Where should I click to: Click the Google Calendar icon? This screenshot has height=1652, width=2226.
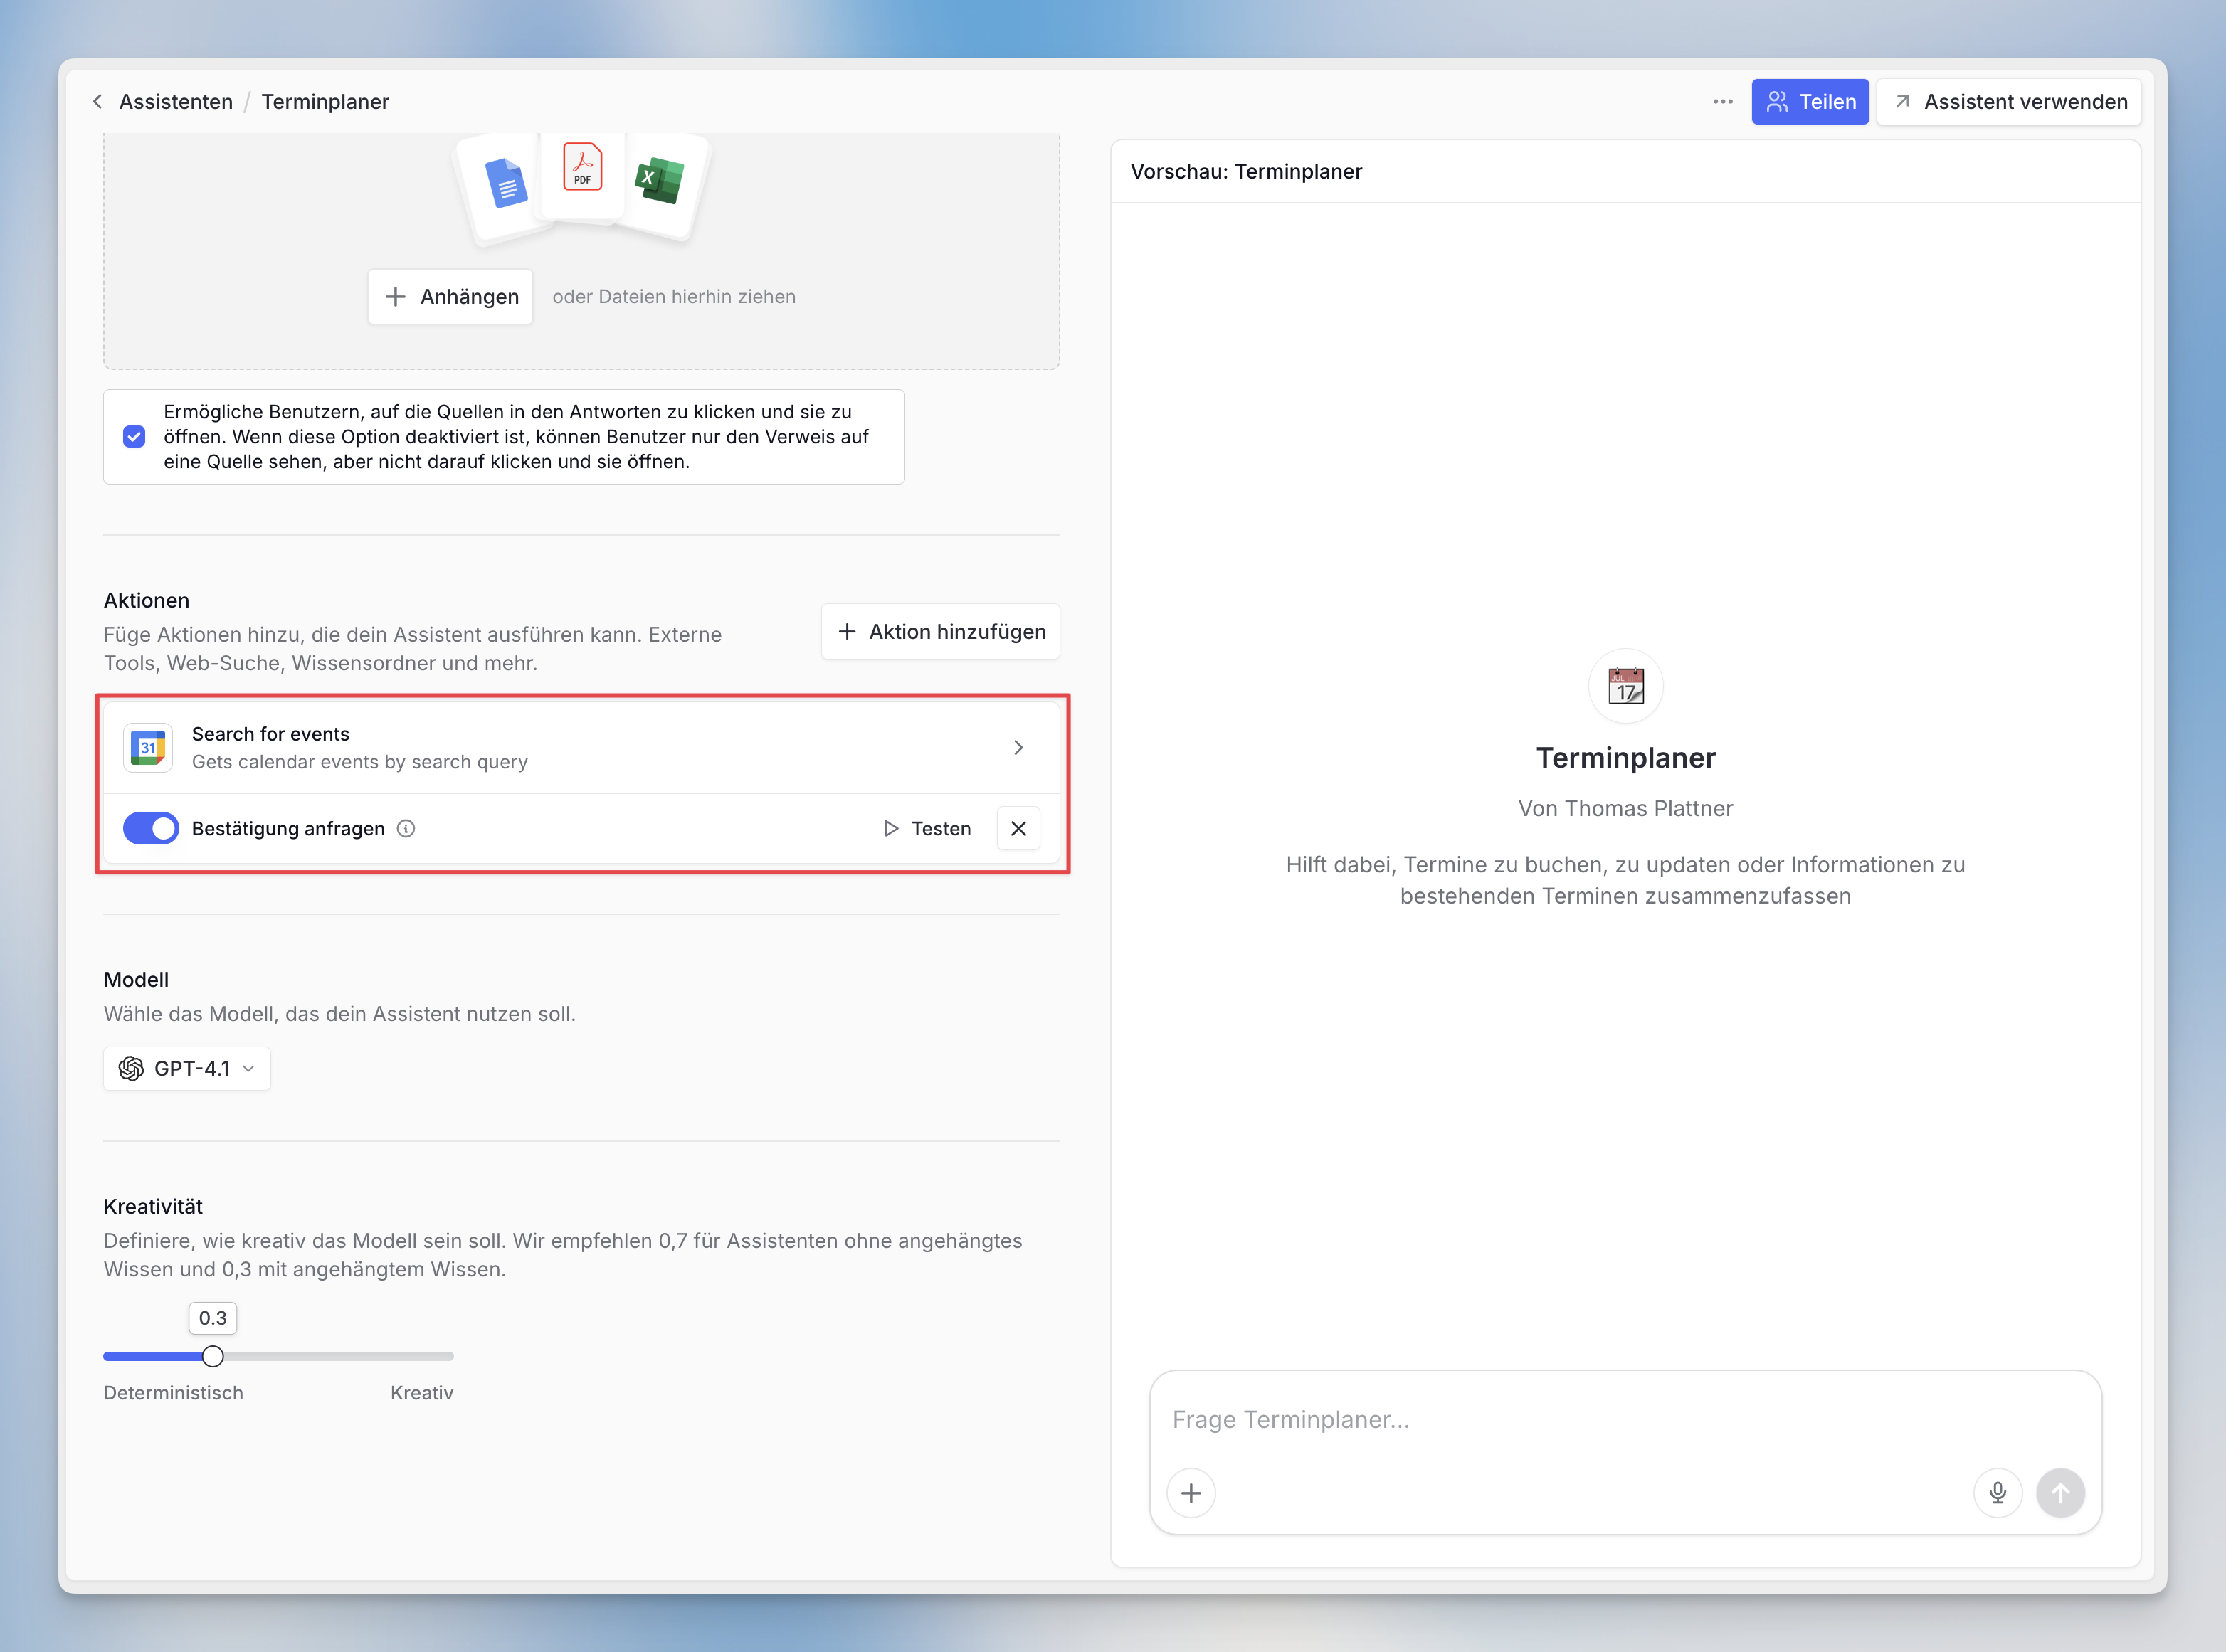[x=148, y=747]
